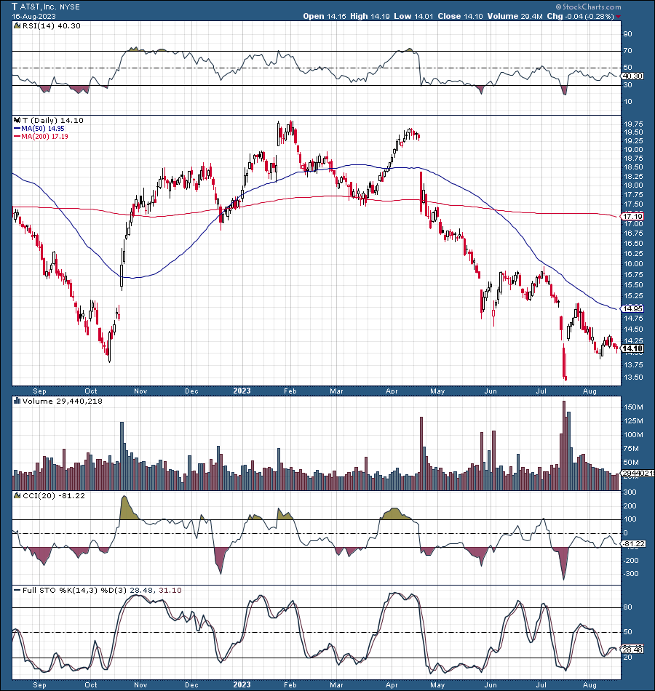Click the Sep label at the chart bottom
The height and width of the screenshot is (691, 655).
(39, 685)
